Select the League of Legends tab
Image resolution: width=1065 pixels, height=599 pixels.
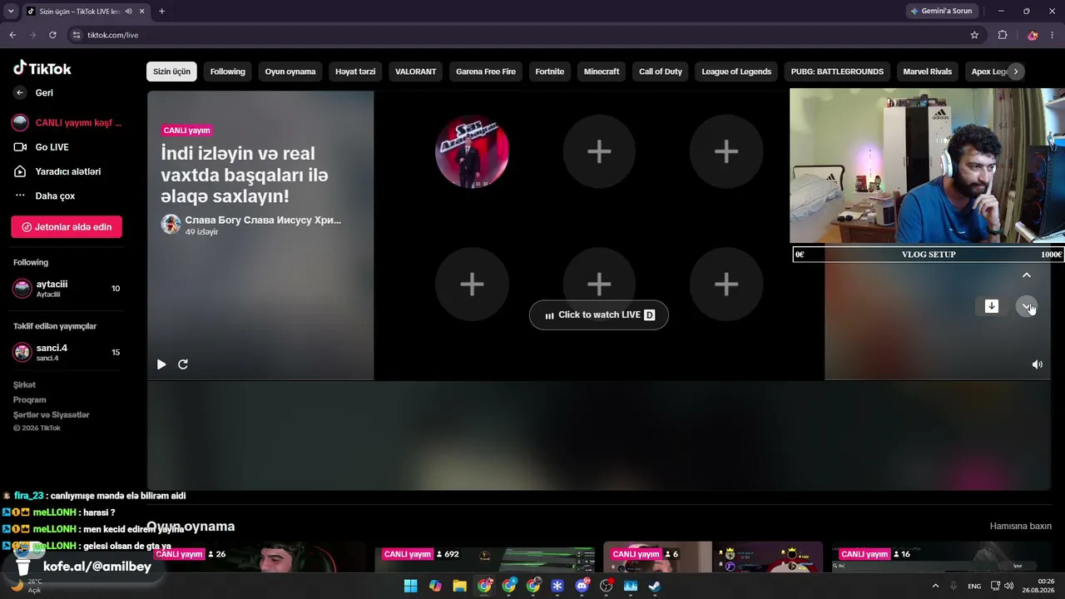tap(736, 72)
